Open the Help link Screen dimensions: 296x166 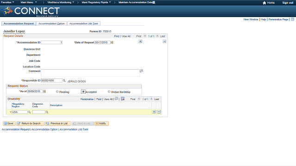point(263,19)
